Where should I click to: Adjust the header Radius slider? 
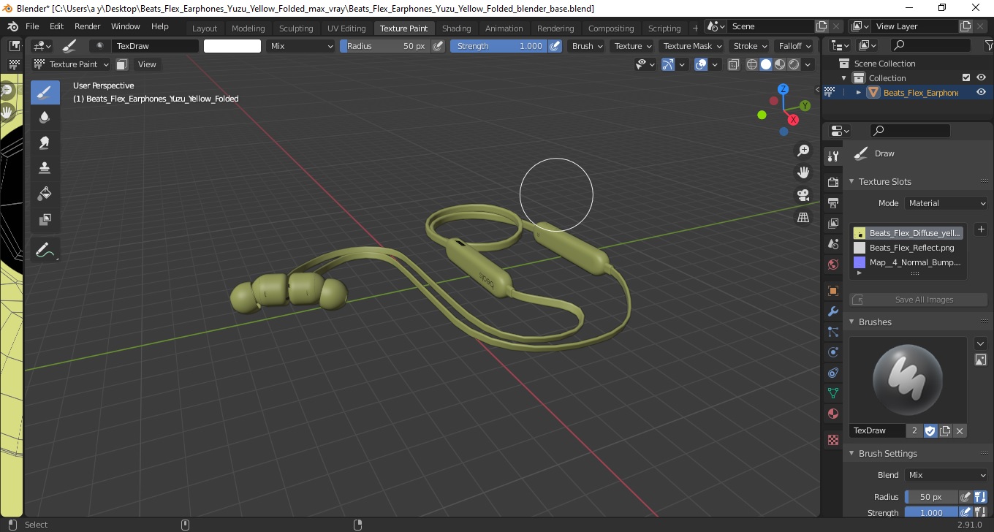click(x=385, y=46)
